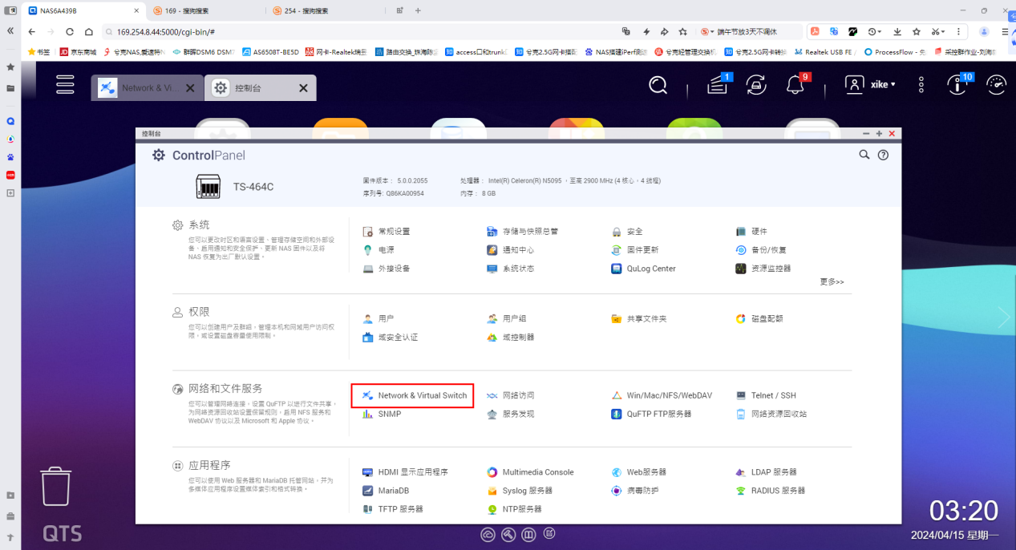View background tasks icon showing 1 task
The image size is (1016, 550).
pyautogui.click(x=716, y=86)
